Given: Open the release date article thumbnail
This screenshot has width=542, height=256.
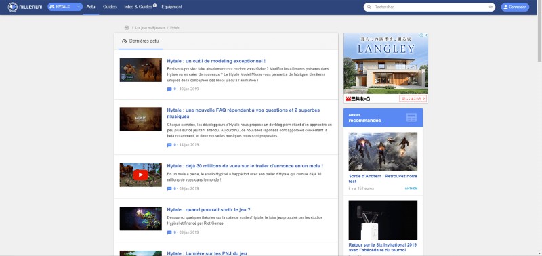Looking at the screenshot, I should pyautogui.click(x=141, y=218).
